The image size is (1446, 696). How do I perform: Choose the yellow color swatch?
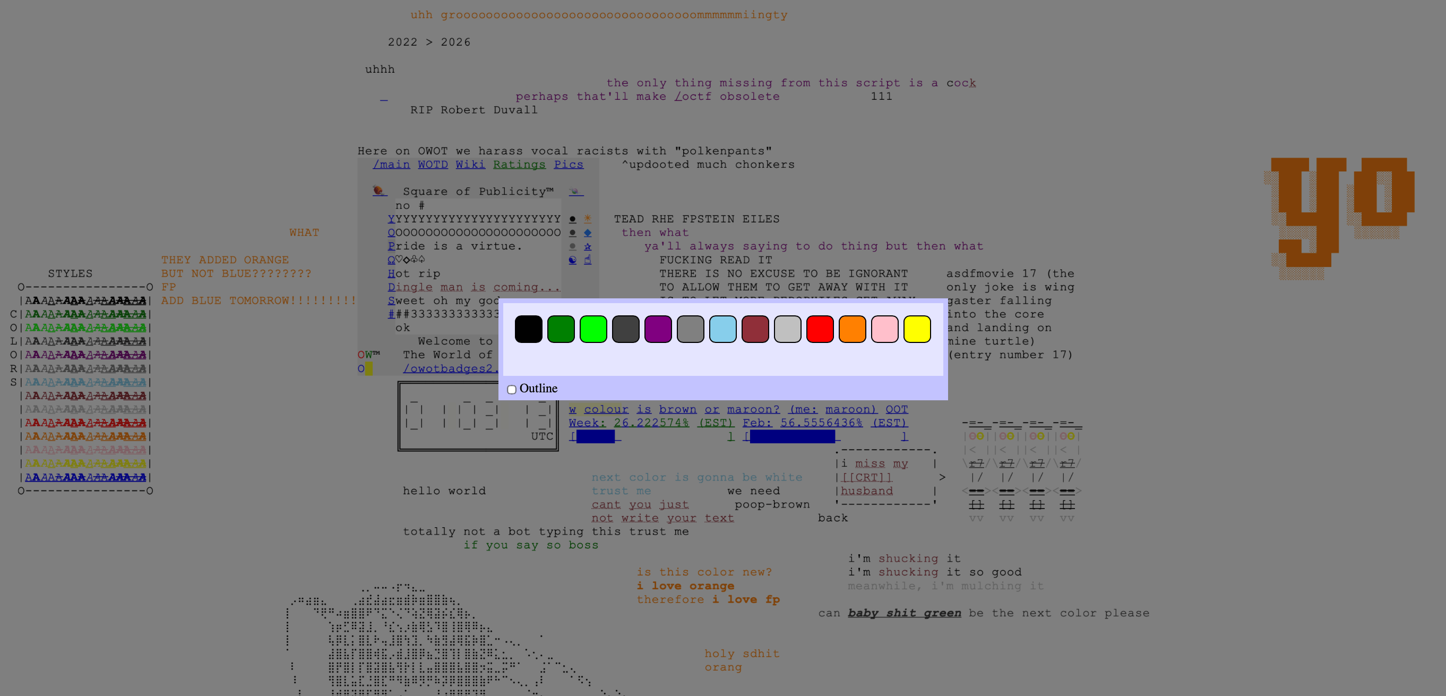pyautogui.click(x=917, y=329)
